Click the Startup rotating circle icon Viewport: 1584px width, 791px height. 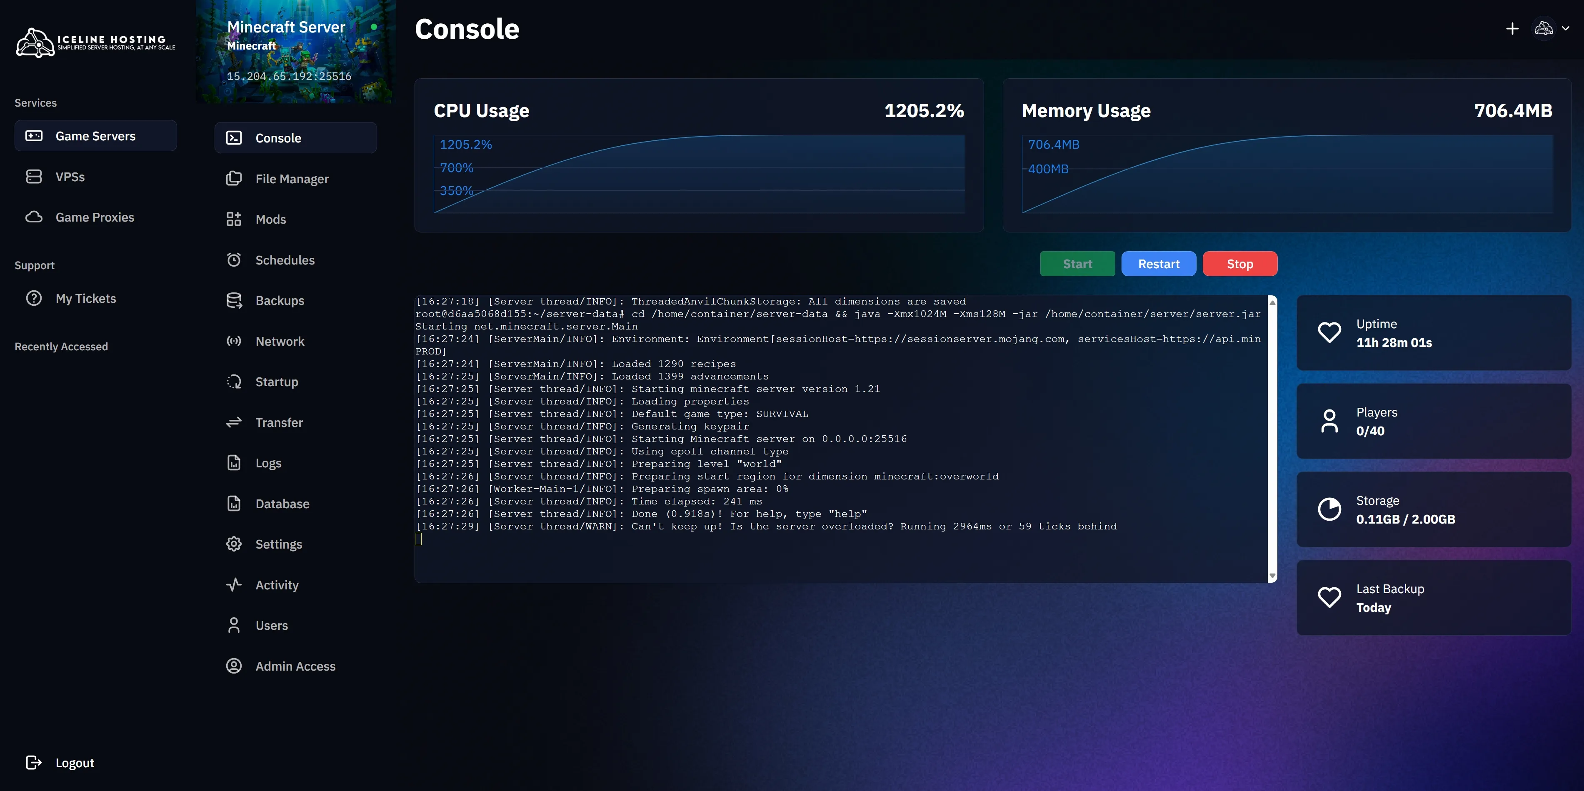coord(234,382)
